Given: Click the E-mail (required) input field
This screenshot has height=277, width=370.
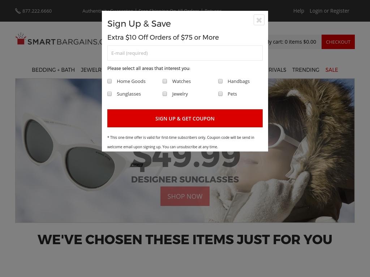Looking at the screenshot, I should pos(185,53).
